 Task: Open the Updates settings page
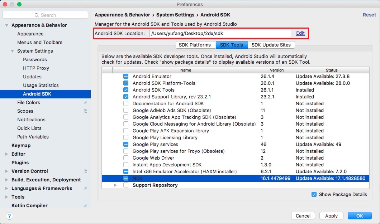[32, 77]
